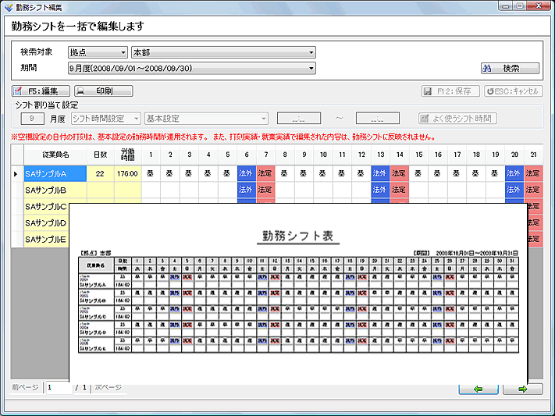Open the シフト時間設定 dropdown
Image resolution: width=555 pixels, height=416 pixels.
[106, 119]
